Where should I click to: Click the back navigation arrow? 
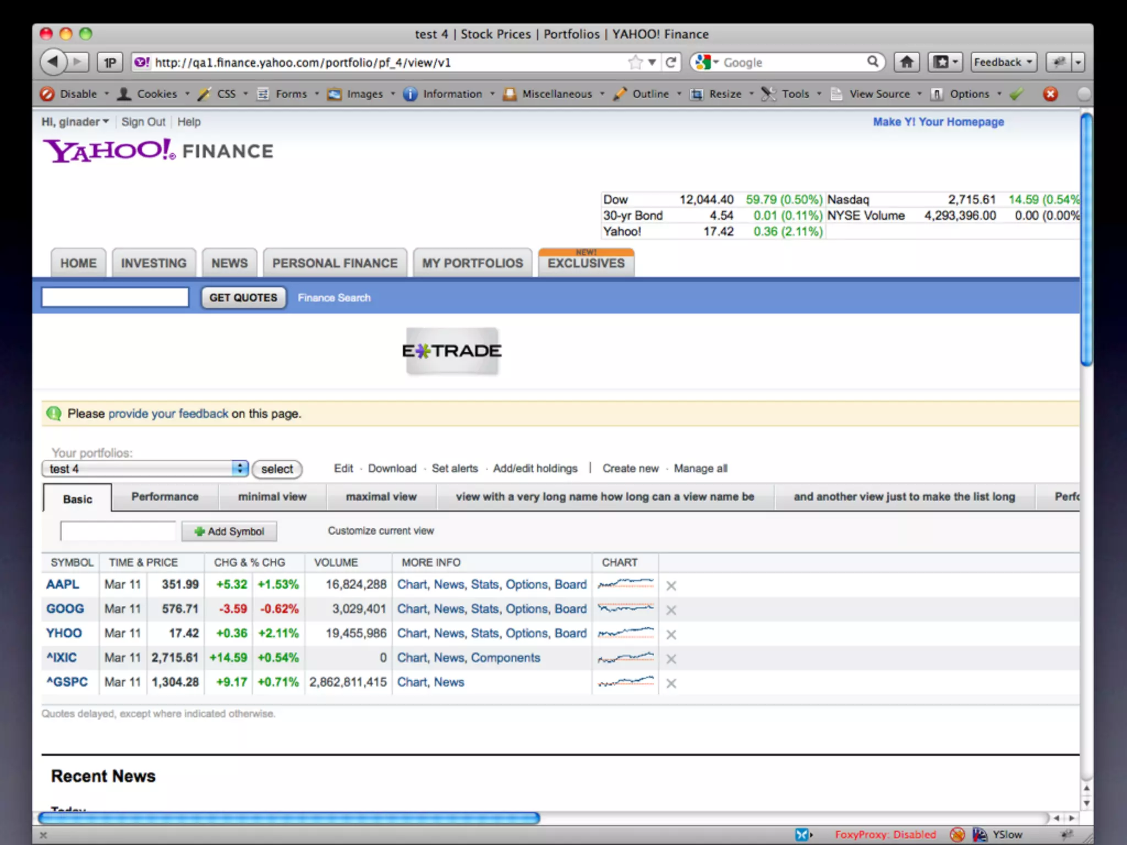click(x=53, y=62)
